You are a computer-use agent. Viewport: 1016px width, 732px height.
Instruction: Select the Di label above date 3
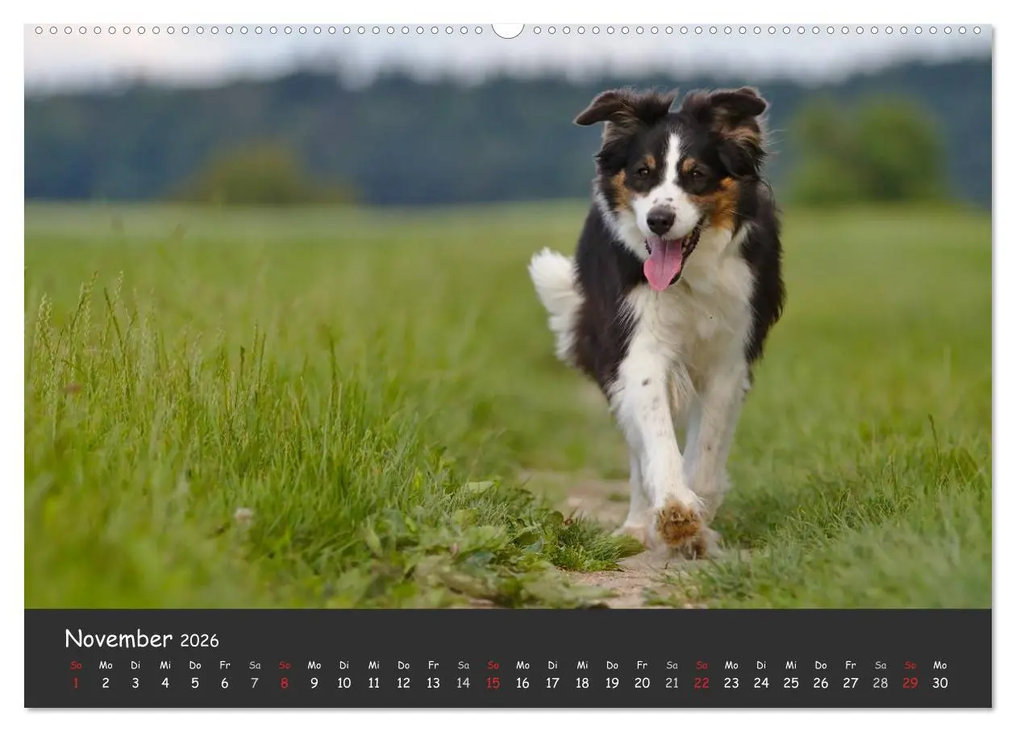pos(136,665)
